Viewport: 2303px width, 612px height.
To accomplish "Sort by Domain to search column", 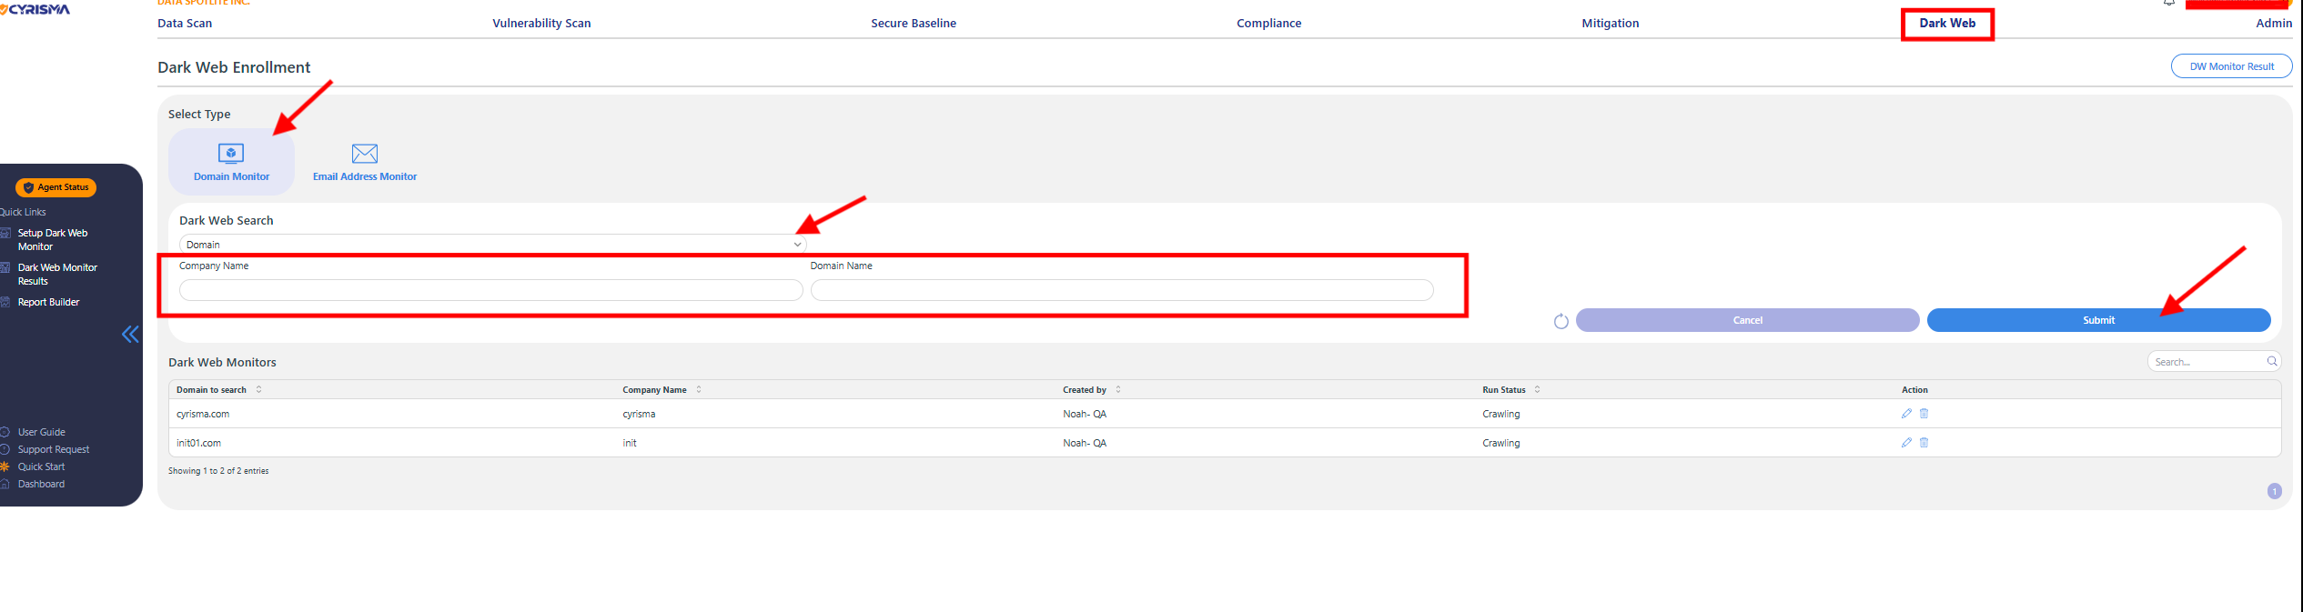I will (x=259, y=389).
